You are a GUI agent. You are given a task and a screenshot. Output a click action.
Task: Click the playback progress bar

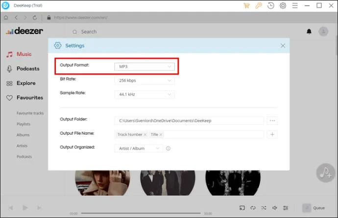pos(141,213)
